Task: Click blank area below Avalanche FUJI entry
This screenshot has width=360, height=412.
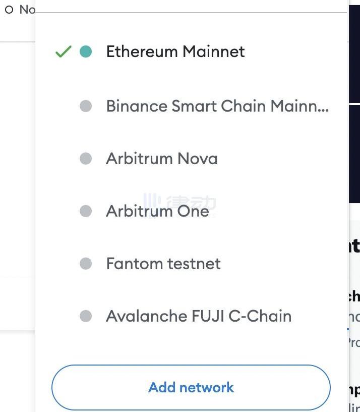Action: point(192,343)
